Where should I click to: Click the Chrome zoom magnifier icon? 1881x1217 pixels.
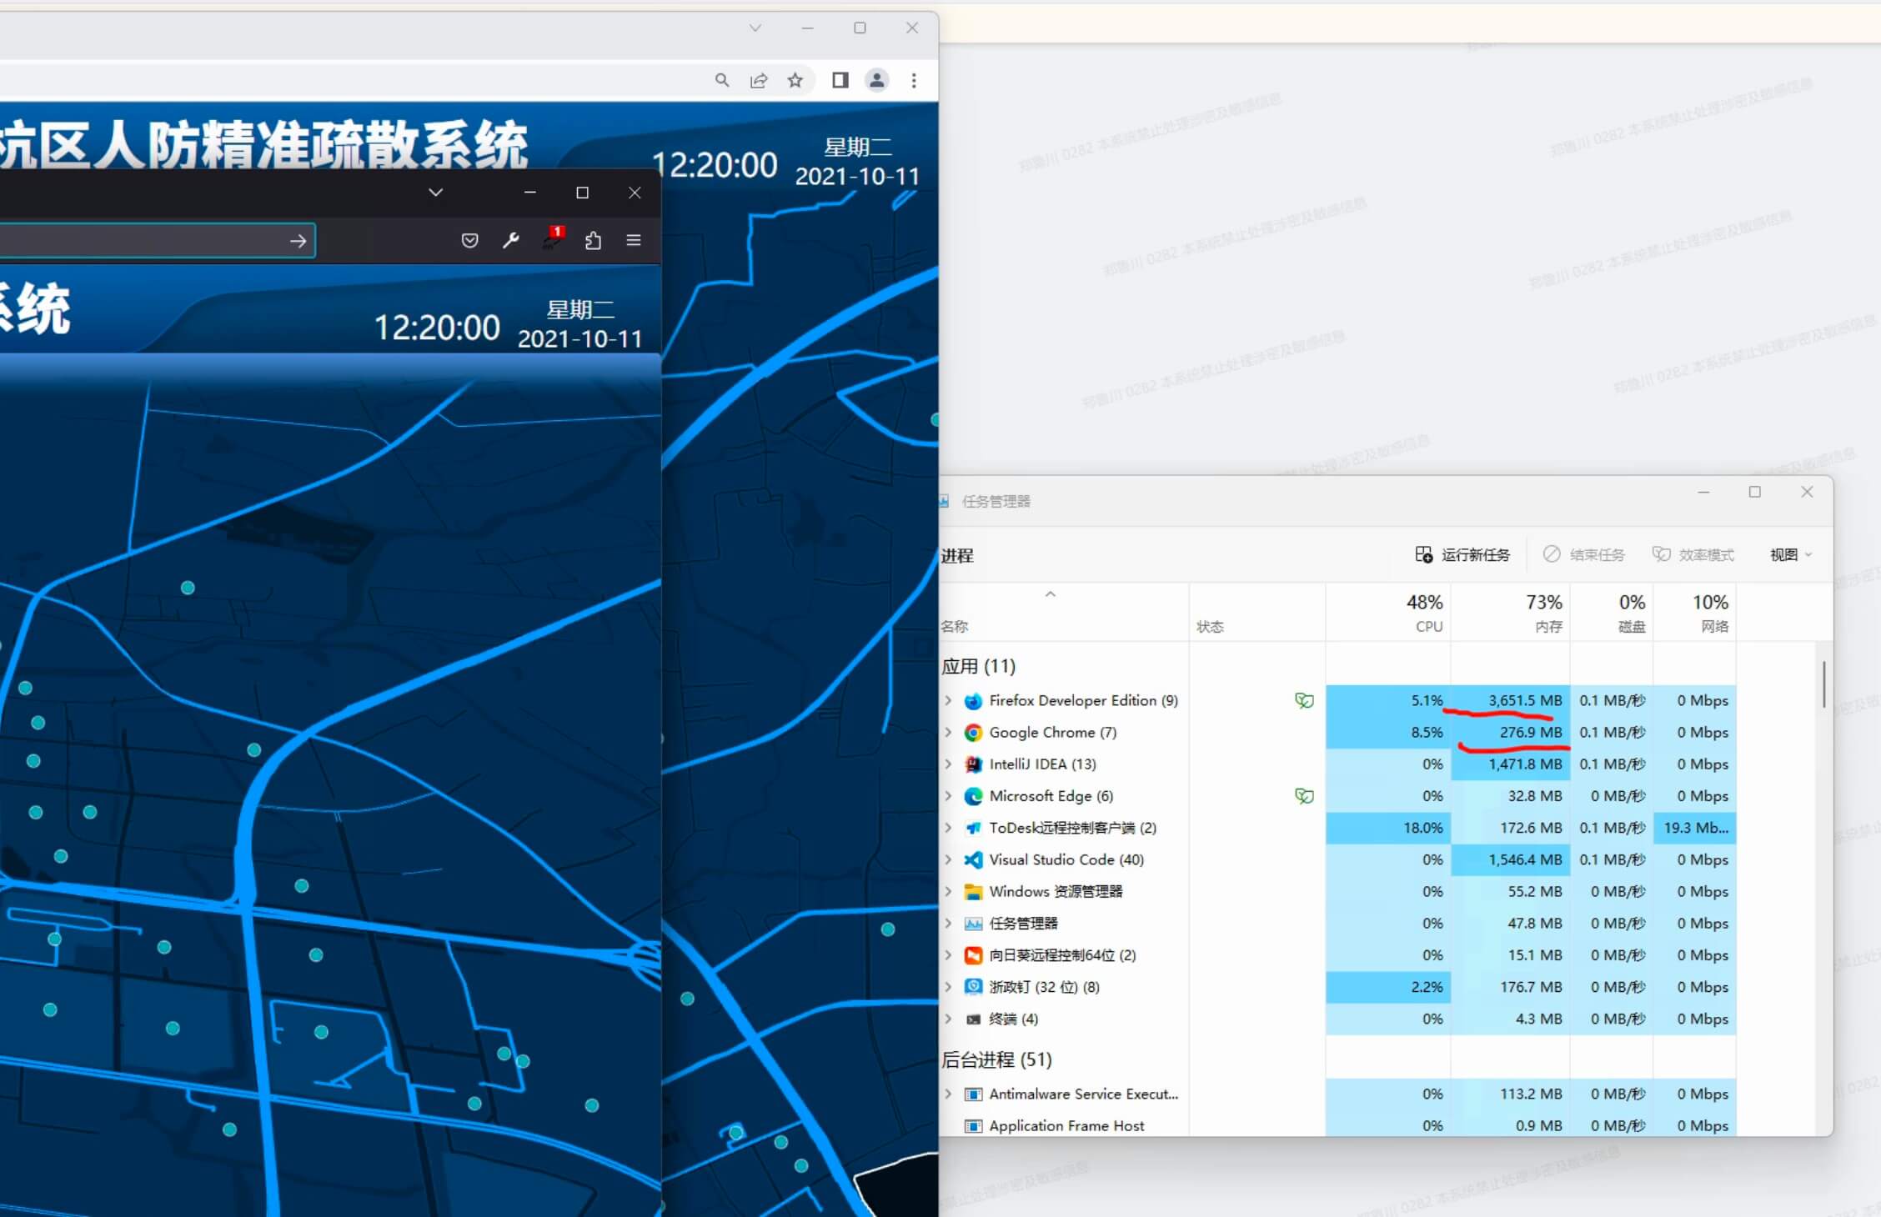coord(722,80)
